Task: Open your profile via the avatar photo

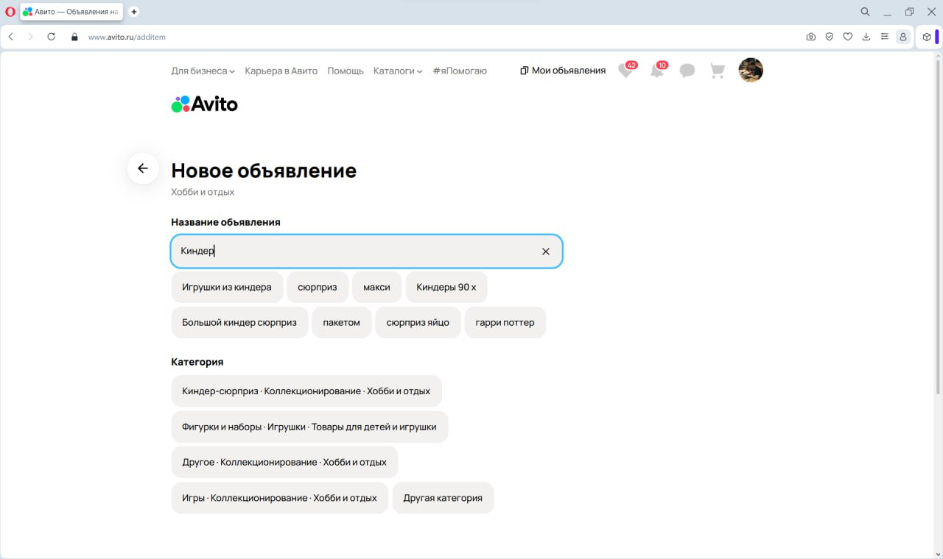Action: pyautogui.click(x=750, y=70)
